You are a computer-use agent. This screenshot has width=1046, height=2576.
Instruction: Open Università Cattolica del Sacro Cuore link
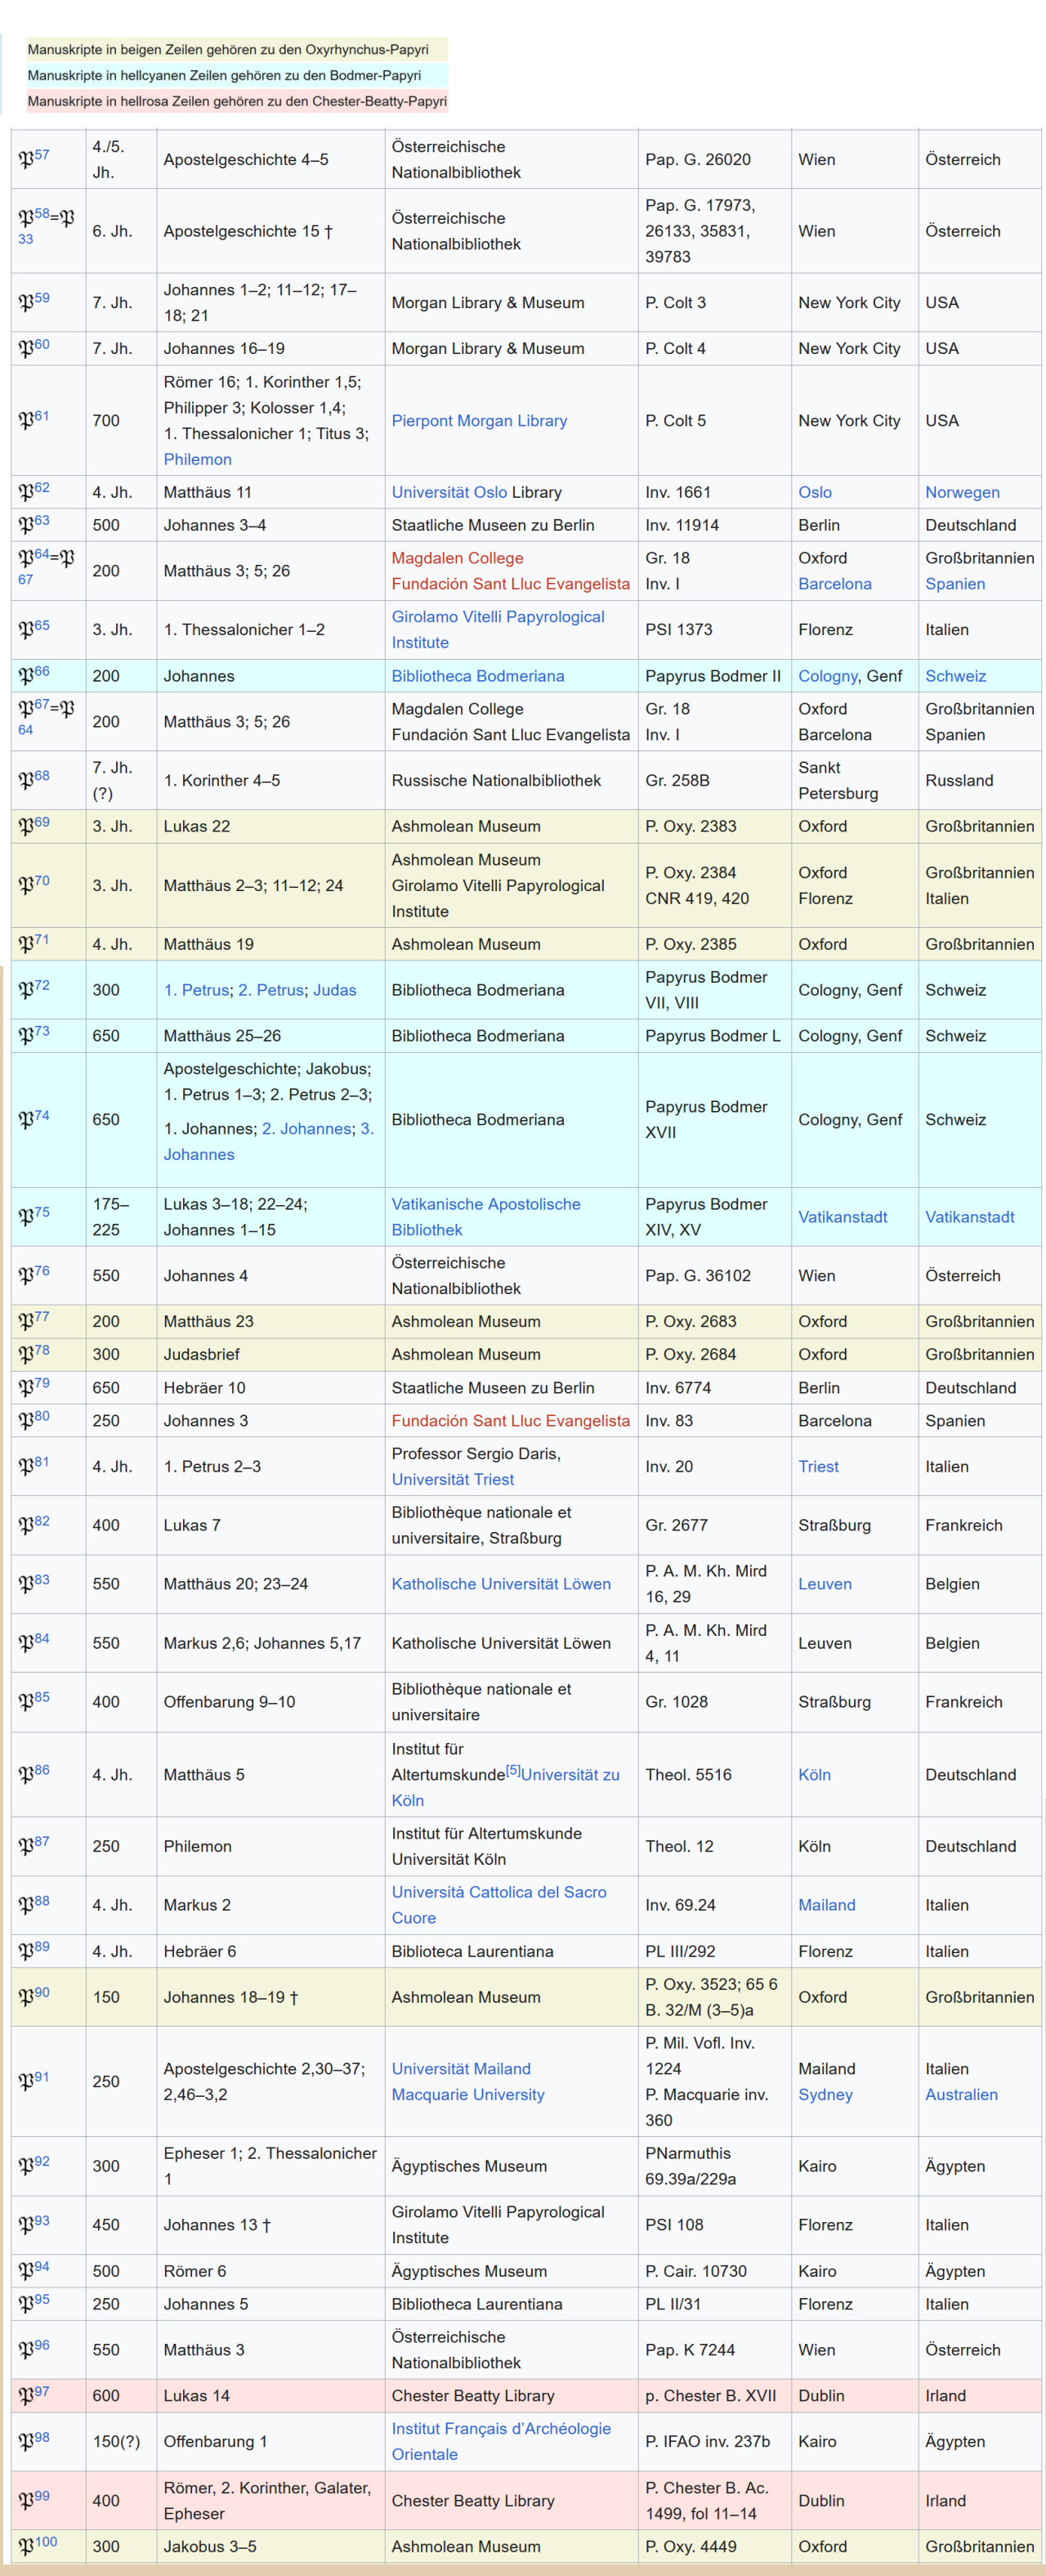click(x=499, y=1905)
